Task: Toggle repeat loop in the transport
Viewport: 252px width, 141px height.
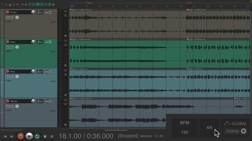Action: tap(37, 136)
